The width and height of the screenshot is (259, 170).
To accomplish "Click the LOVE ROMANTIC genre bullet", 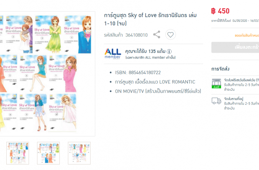I will click(x=155, y=82).
